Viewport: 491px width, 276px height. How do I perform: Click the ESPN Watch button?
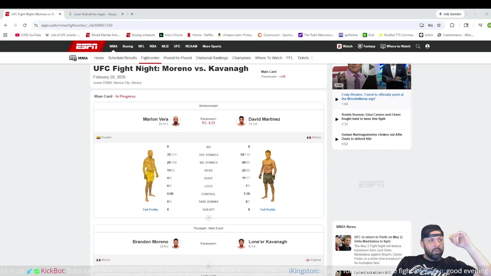point(345,46)
